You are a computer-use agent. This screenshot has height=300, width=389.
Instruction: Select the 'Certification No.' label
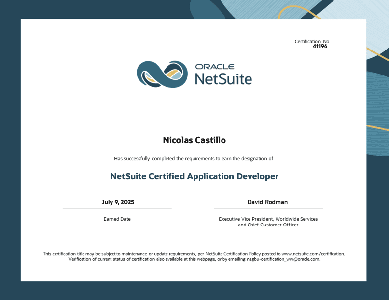coord(312,41)
